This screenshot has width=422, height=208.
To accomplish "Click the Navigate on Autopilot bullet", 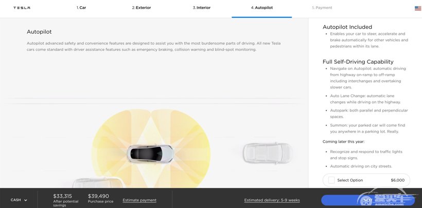I will pyautogui.click(x=368, y=78).
